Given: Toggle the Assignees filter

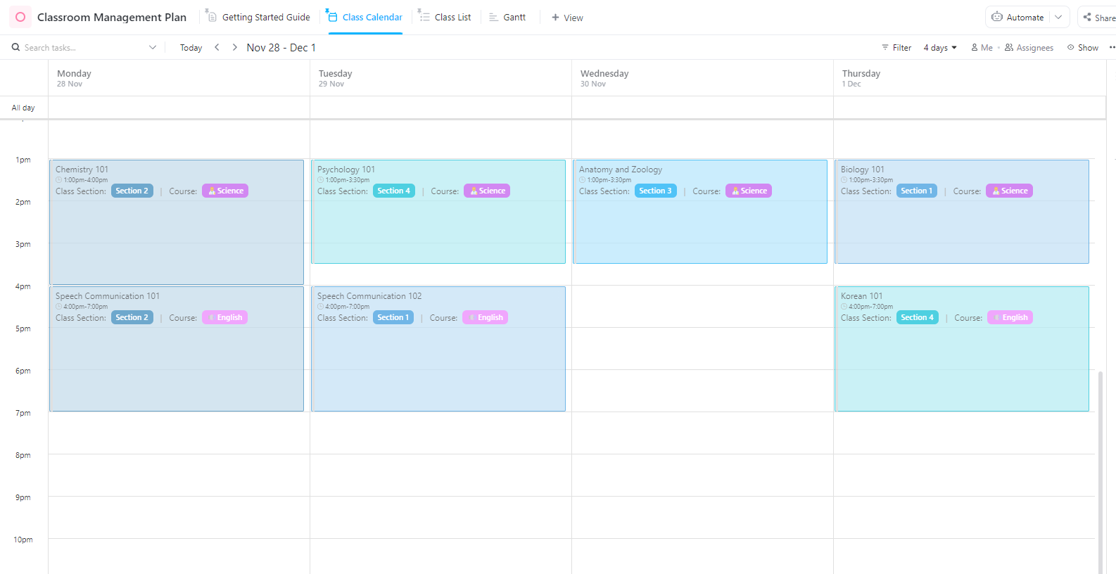Looking at the screenshot, I should click(x=1029, y=47).
